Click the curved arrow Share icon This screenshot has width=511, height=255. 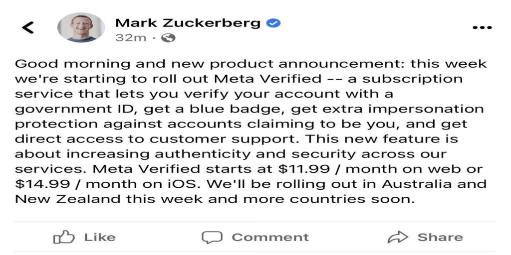pyautogui.click(x=398, y=237)
